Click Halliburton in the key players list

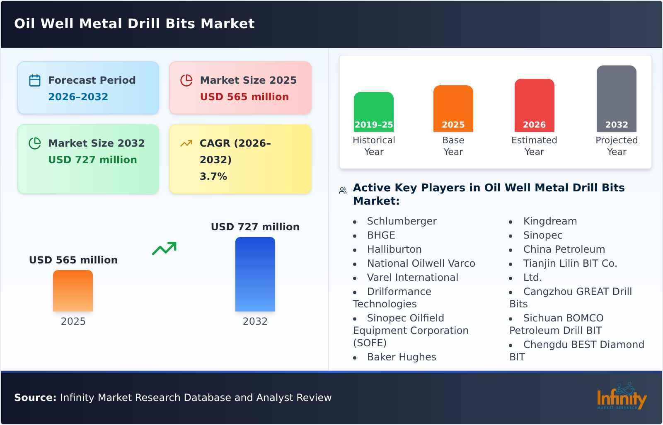(x=394, y=249)
